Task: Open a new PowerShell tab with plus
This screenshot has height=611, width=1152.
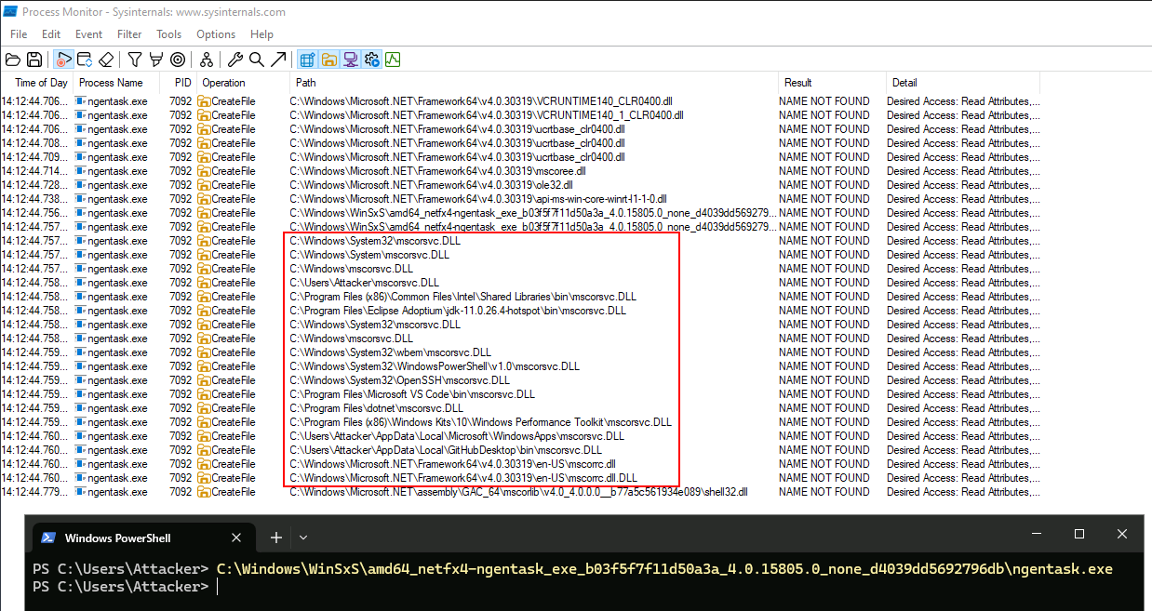Action: 275,538
